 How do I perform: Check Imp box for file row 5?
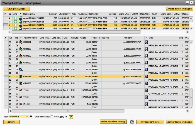coord(15,22)
